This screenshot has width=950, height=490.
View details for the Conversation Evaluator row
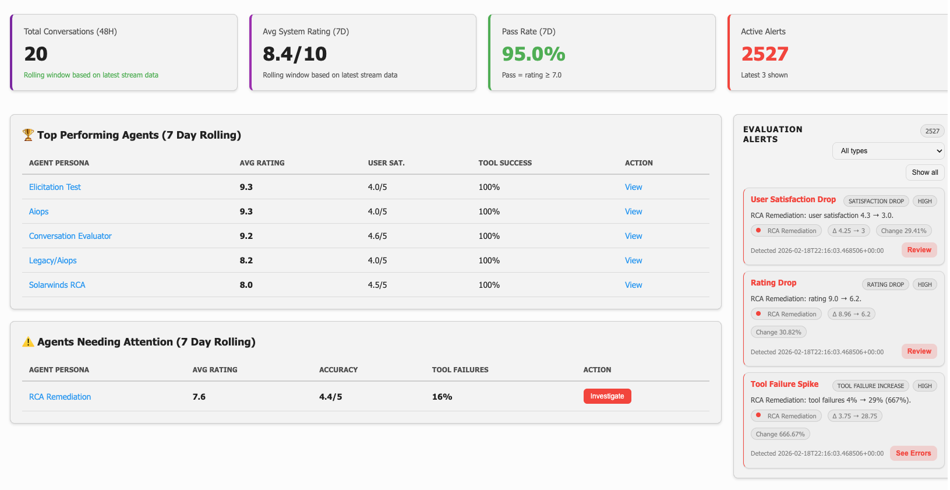click(x=633, y=236)
